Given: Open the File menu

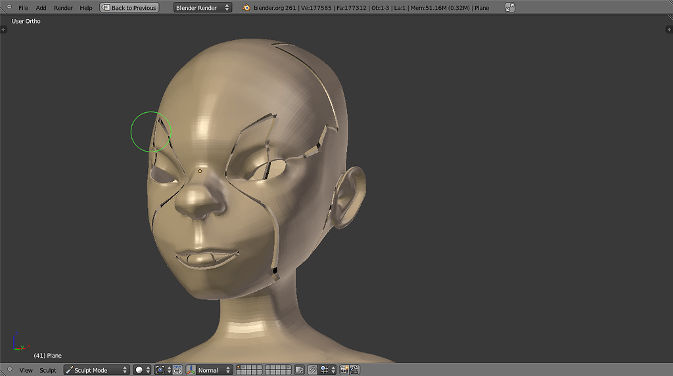Looking at the screenshot, I should 23,8.
